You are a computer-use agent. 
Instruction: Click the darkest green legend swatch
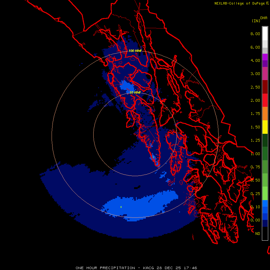265,140
